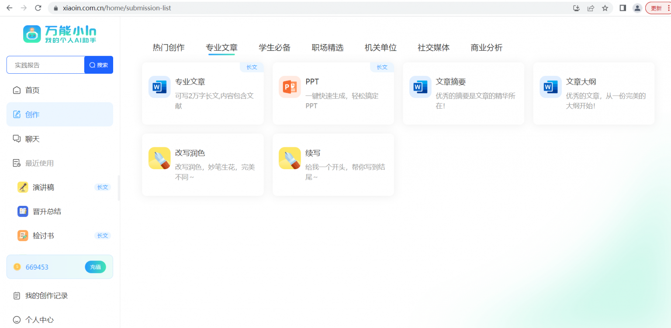Go back with the browser back arrow
671x328 pixels.
click(x=9, y=8)
